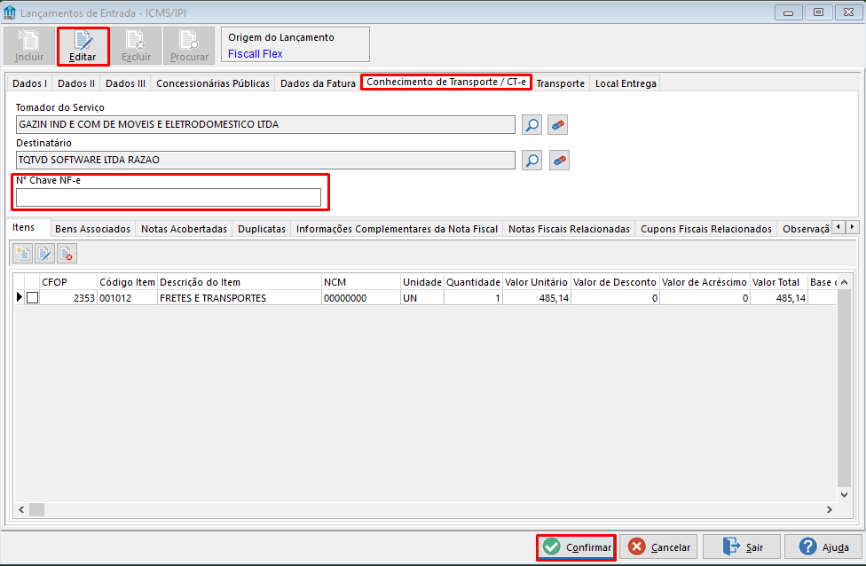Click NCM cell 00000000
Image resolution: width=866 pixels, height=566 pixels.
(360, 298)
